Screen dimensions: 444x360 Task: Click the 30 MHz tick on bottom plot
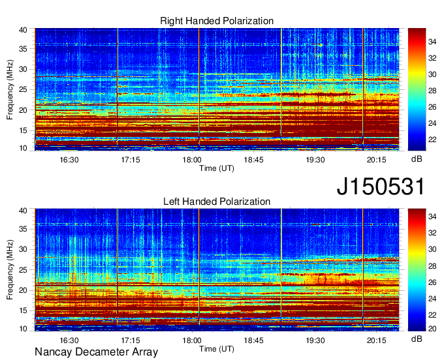[x=23, y=249]
